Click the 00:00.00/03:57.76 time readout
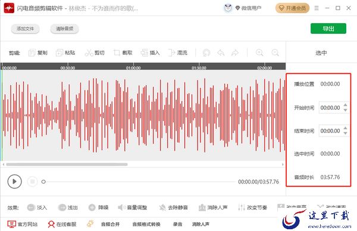The height and width of the screenshot is (231, 357). 258,182
